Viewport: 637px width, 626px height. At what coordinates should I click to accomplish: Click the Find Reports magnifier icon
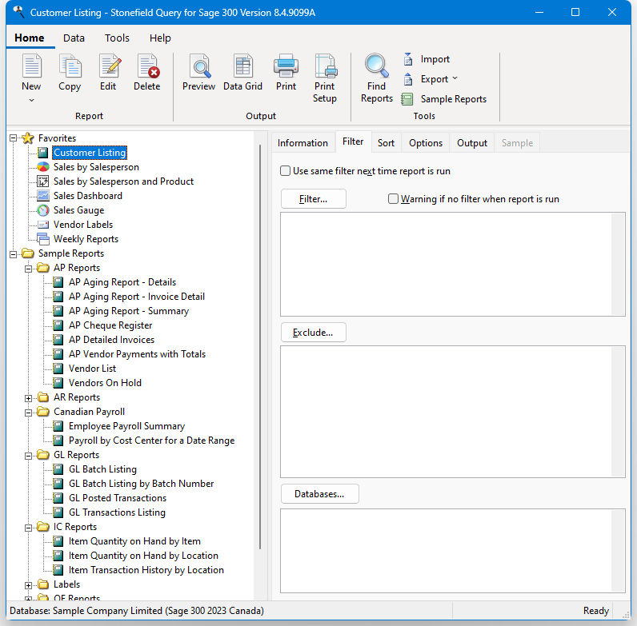point(377,66)
